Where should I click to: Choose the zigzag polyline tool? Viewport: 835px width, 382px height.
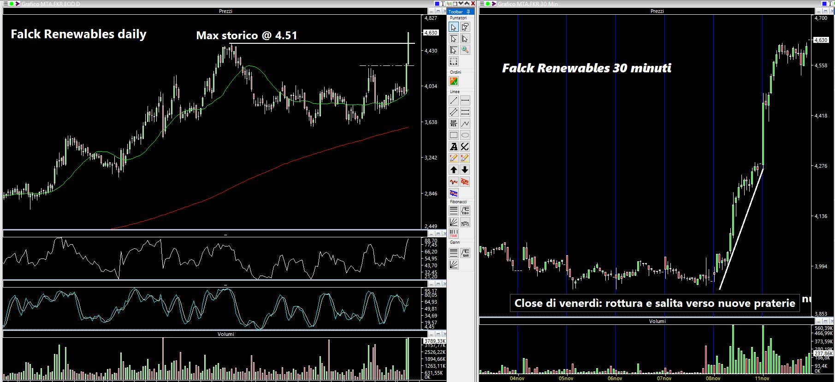465,123
